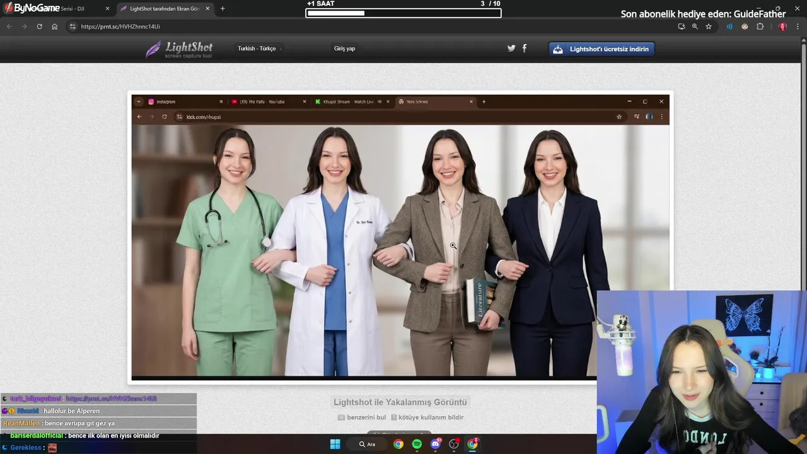Image resolution: width=807 pixels, height=454 pixels.
Task: Click the monkey-face extension icon
Action: [745, 26]
